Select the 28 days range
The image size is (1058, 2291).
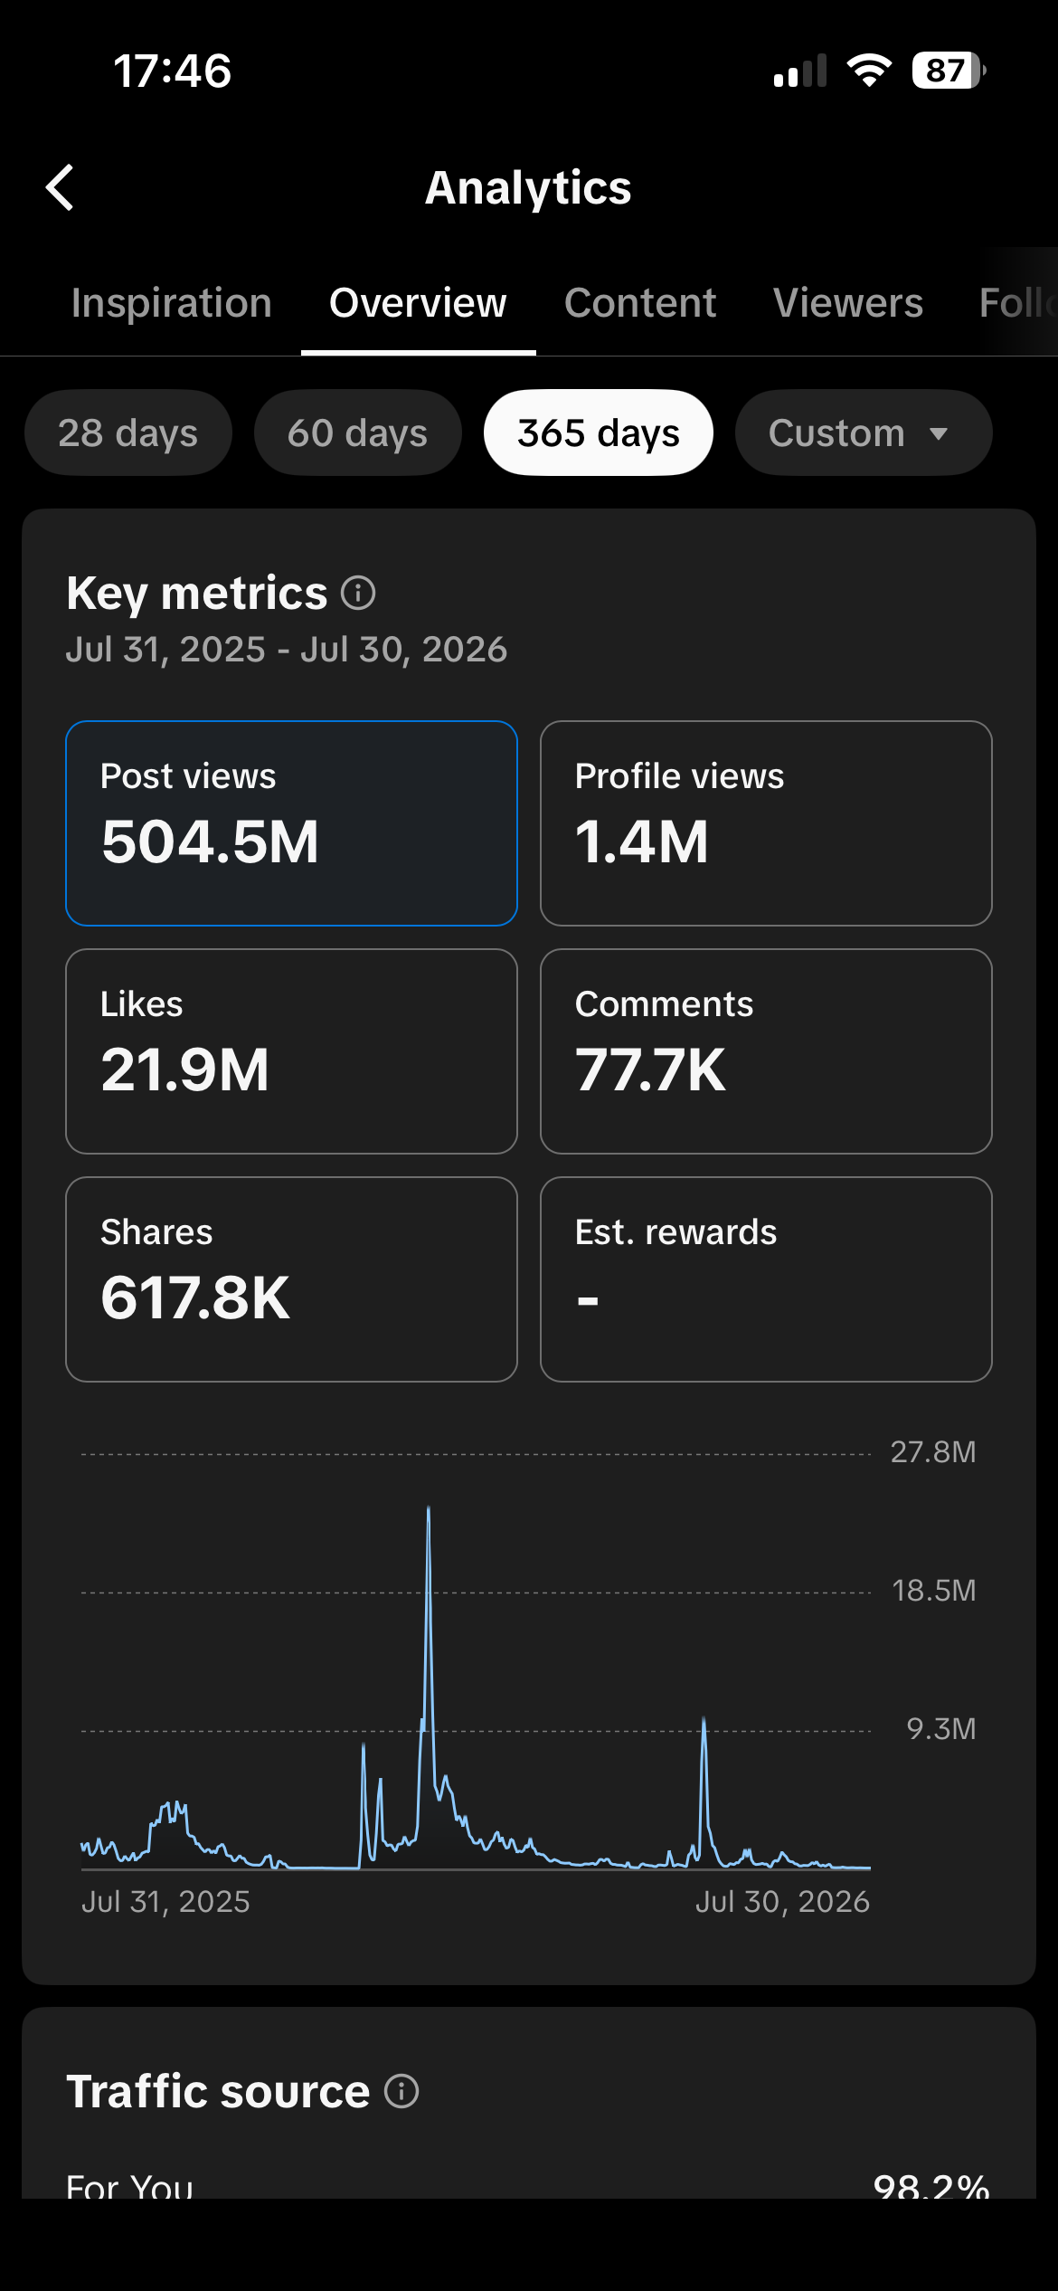tap(128, 433)
